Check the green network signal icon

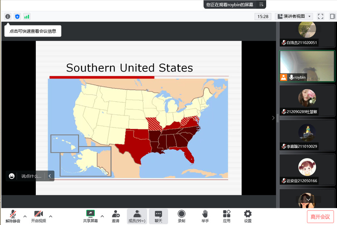(27, 16)
